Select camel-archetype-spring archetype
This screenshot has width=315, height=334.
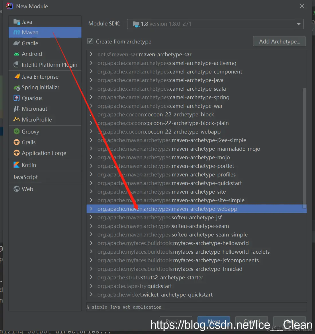click(x=196, y=97)
